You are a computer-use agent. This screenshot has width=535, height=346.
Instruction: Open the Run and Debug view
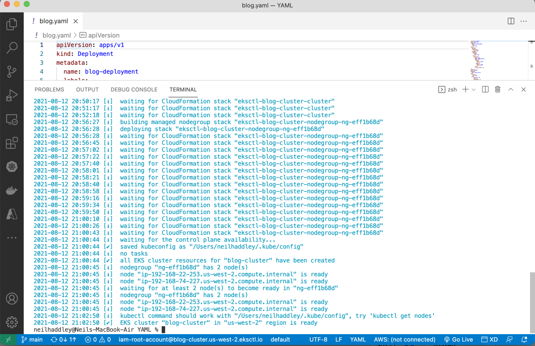pyautogui.click(x=12, y=95)
